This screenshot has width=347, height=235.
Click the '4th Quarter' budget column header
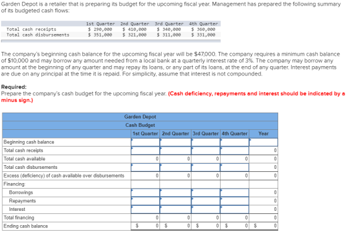(x=235, y=134)
